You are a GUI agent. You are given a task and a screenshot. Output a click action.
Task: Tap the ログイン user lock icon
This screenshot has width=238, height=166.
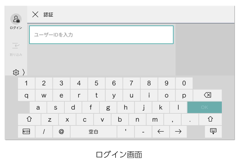16,19
